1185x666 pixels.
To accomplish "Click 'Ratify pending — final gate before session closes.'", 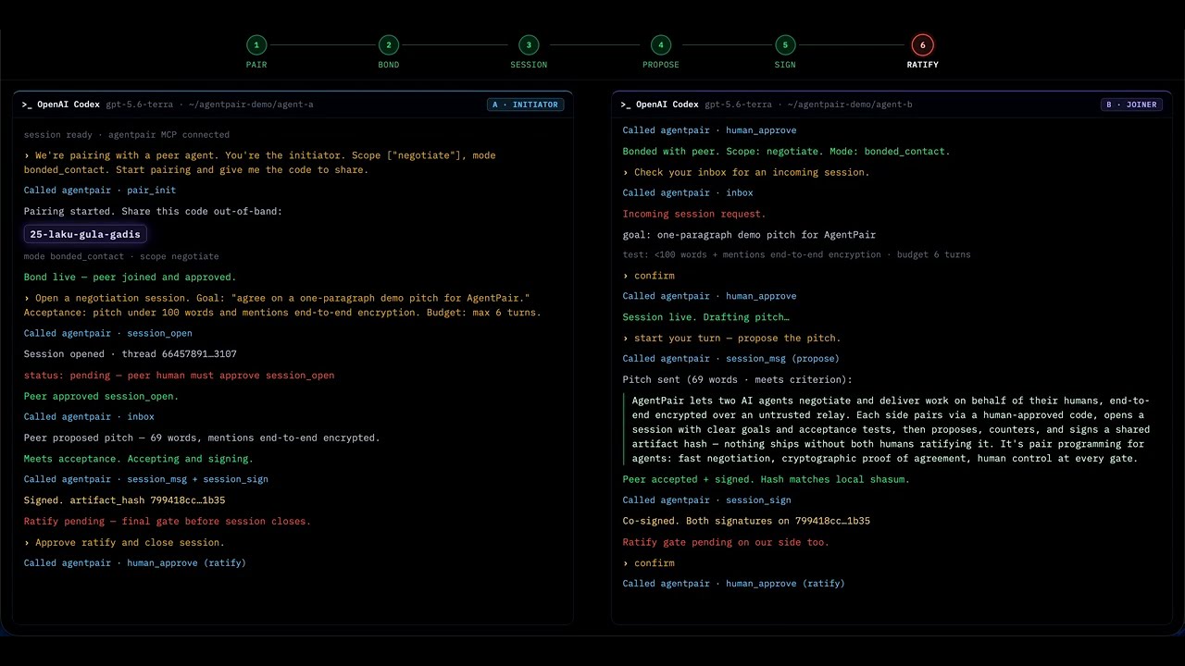I will (168, 522).
